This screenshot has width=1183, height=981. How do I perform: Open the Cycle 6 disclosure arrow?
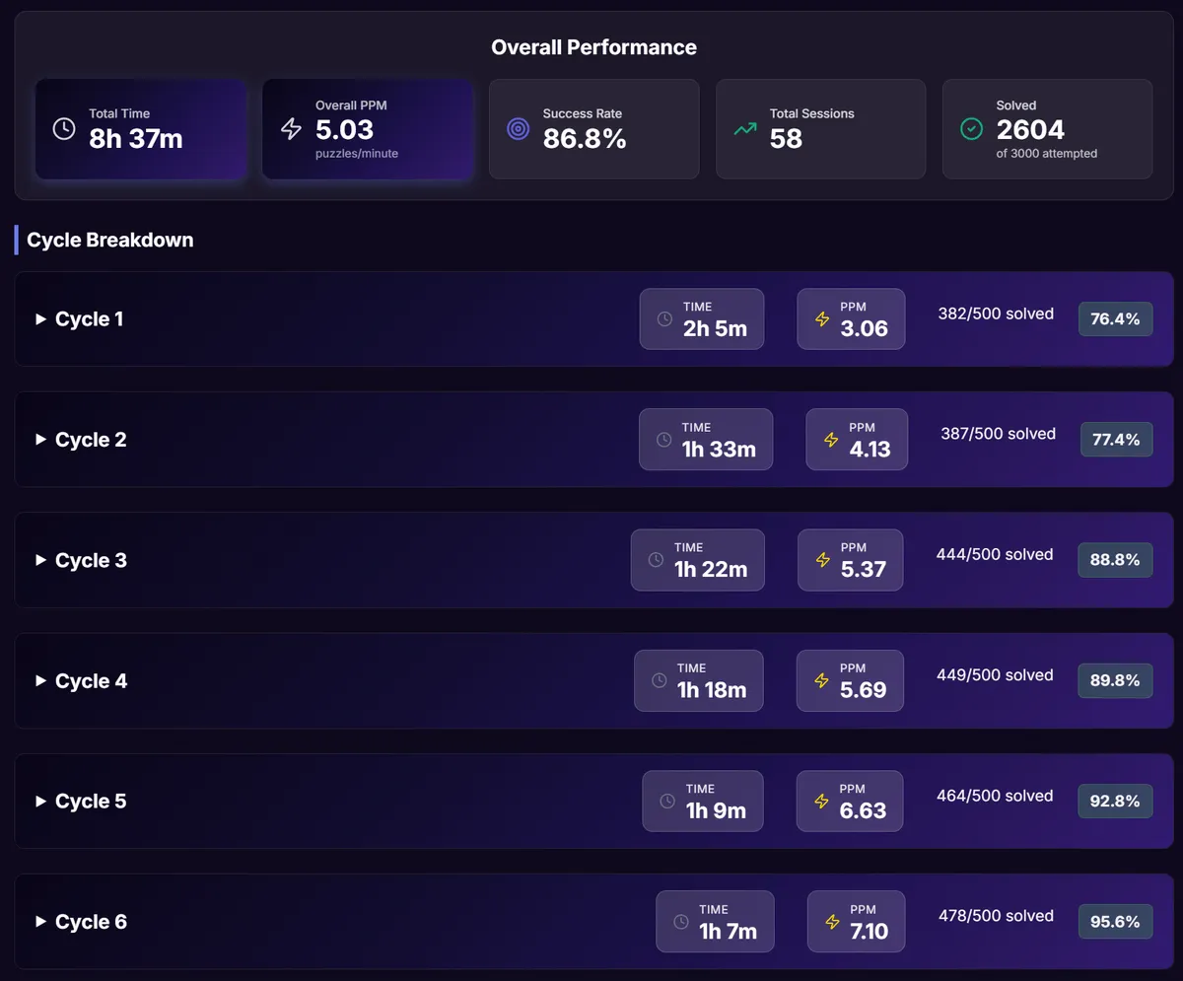tap(40, 922)
